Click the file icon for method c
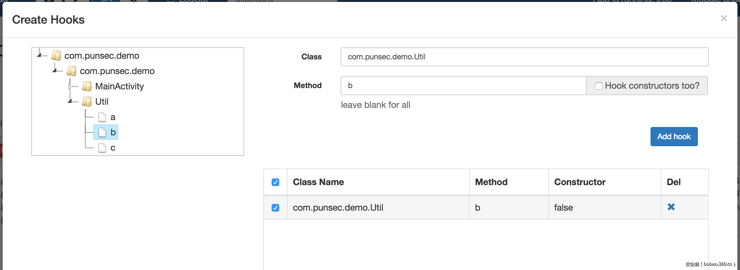 pyautogui.click(x=102, y=148)
